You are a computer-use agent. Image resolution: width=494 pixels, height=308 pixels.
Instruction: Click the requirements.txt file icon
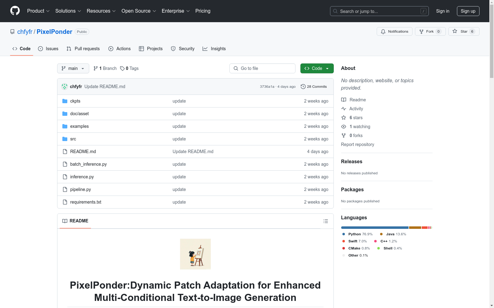click(x=65, y=202)
